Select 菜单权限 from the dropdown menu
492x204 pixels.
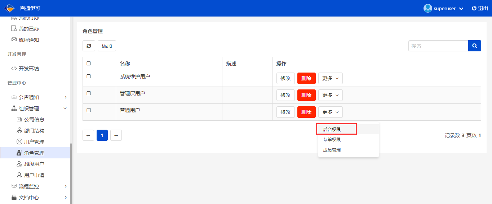349,140
